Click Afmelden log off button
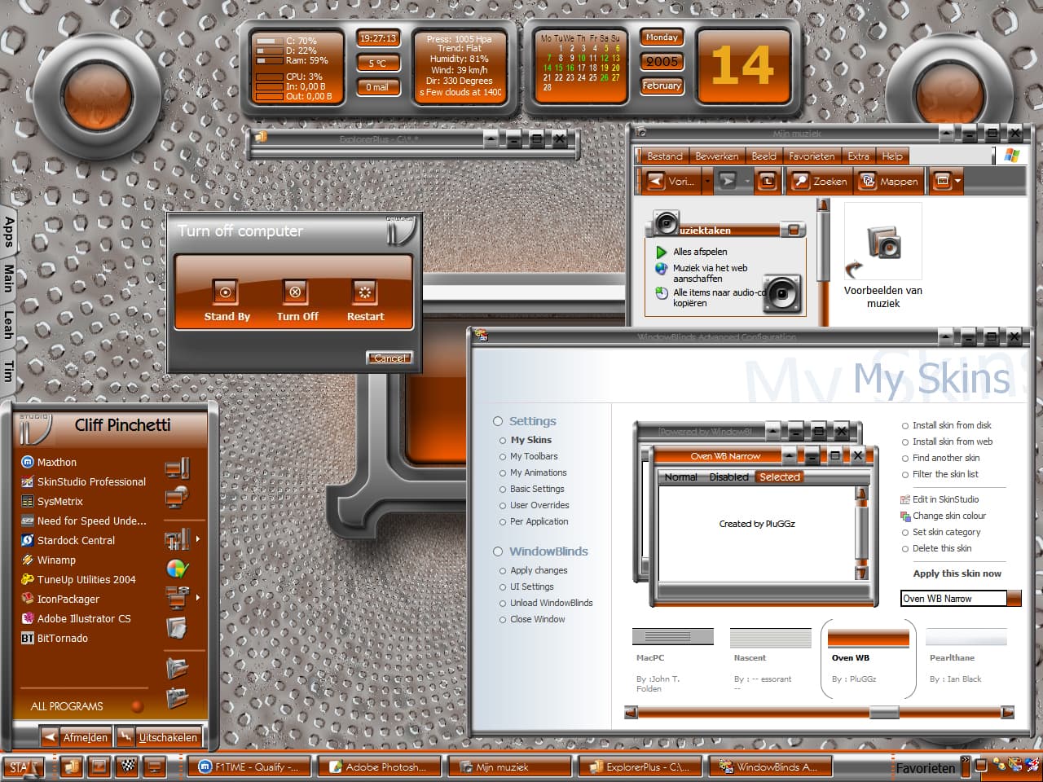Viewport: 1043px width, 782px height. [74, 737]
